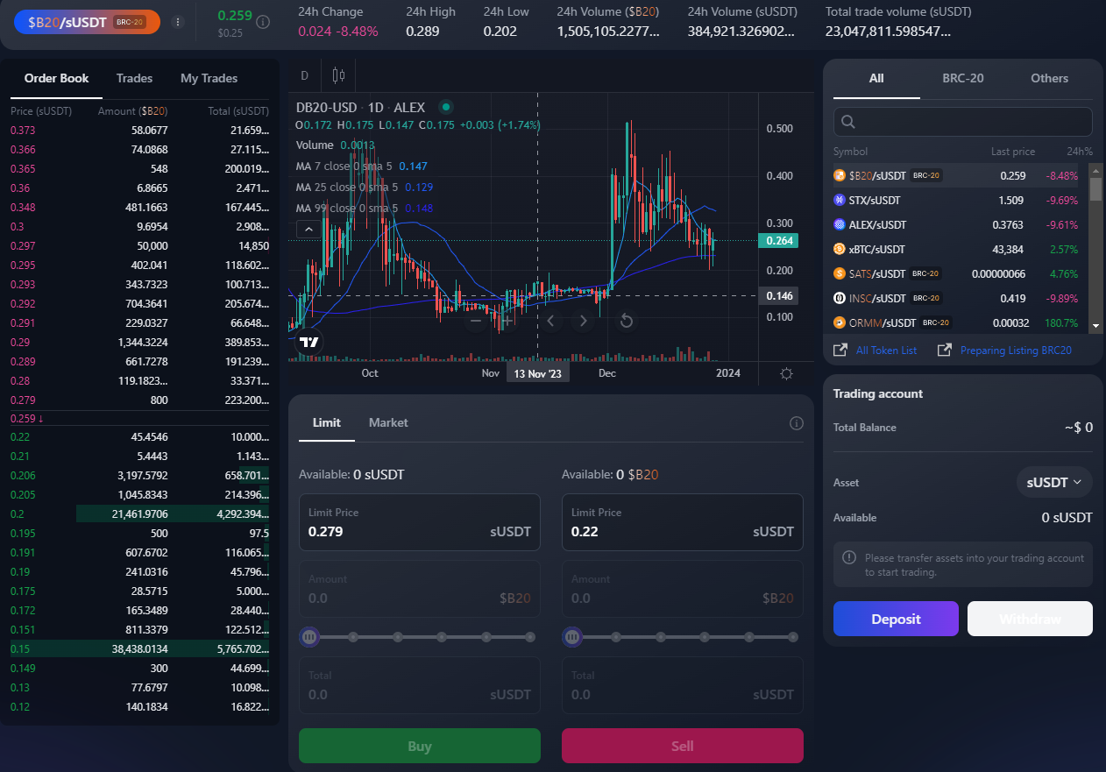Click the external-link icon before Preparing Listing BRC20
Screen dimensions: 1106x772
(945, 350)
